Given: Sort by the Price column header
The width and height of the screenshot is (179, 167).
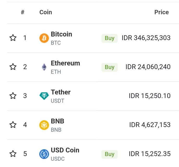Looking at the screenshot, I should [162, 12].
